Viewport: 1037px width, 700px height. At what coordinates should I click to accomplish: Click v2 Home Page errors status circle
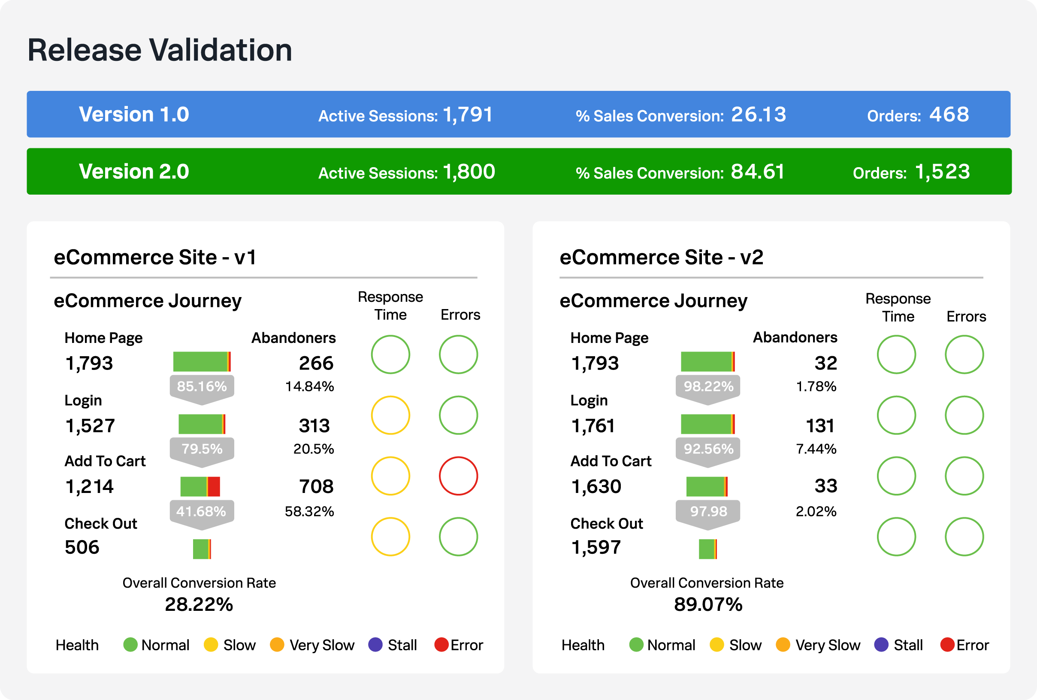click(x=964, y=355)
